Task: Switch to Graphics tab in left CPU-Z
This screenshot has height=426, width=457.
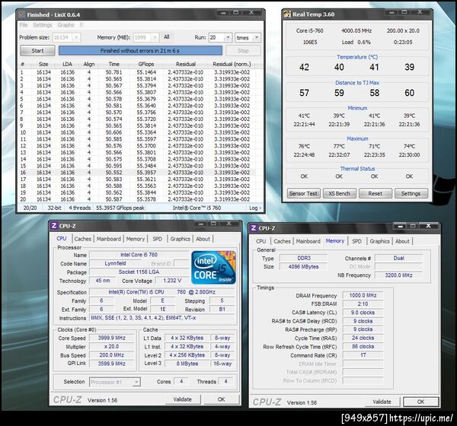Action: pyautogui.click(x=180, y=239)
